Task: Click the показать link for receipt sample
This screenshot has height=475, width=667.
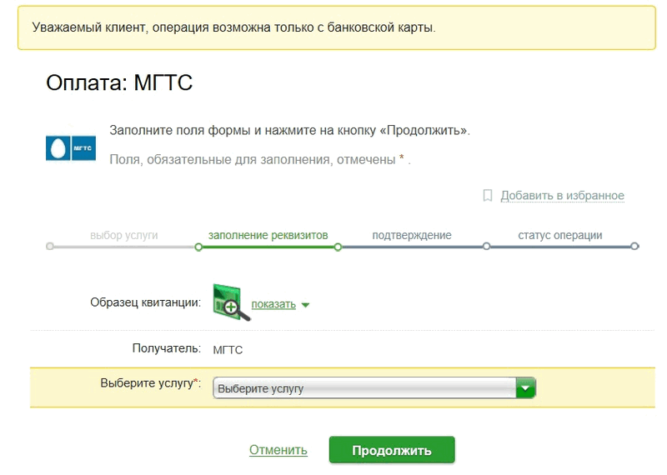Action: pos(273,304)
